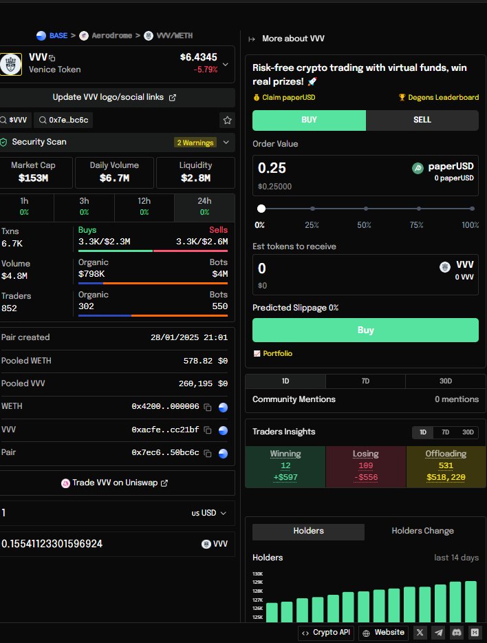Select the 3h timeframe
Image resolution: width=487 pixels, height=643 pixels.
click(x=84, y=207)
